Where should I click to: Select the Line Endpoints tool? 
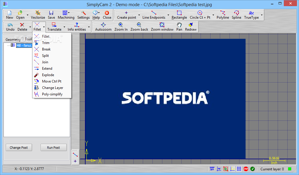pyautogui.click(x=154, y=15)
